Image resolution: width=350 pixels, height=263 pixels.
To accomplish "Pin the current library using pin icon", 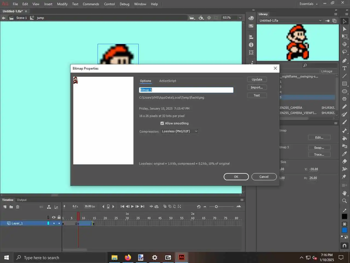I will 327,21.
